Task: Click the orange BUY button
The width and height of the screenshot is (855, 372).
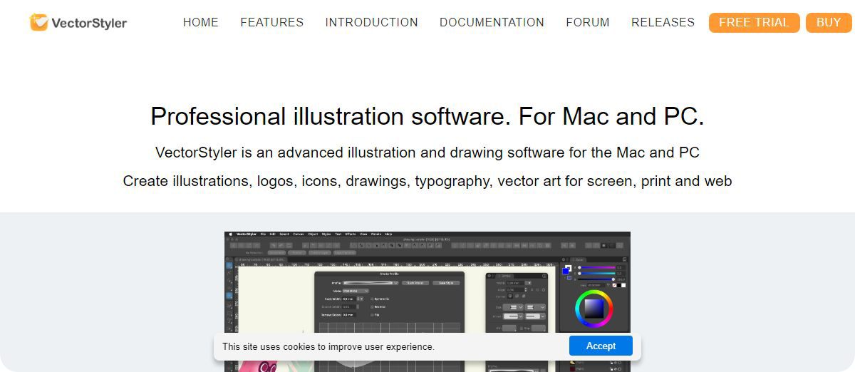Action: click(829, 23)
